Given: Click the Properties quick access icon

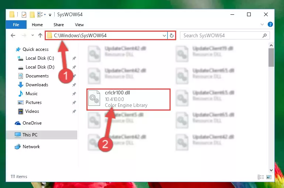Looking at the screenshot, I should 24,15.
